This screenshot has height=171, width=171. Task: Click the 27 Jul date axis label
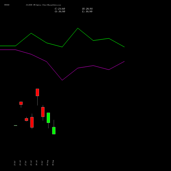26,163
